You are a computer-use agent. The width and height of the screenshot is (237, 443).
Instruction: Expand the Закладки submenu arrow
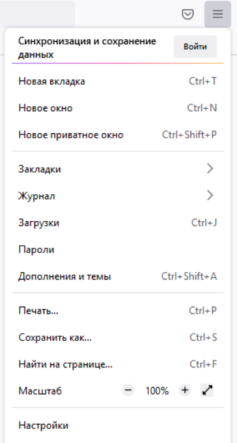(210, 169)
